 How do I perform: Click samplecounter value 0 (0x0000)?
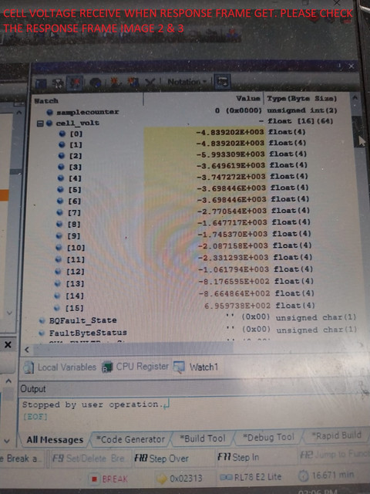pyautogui.click(x=238, y=110)
